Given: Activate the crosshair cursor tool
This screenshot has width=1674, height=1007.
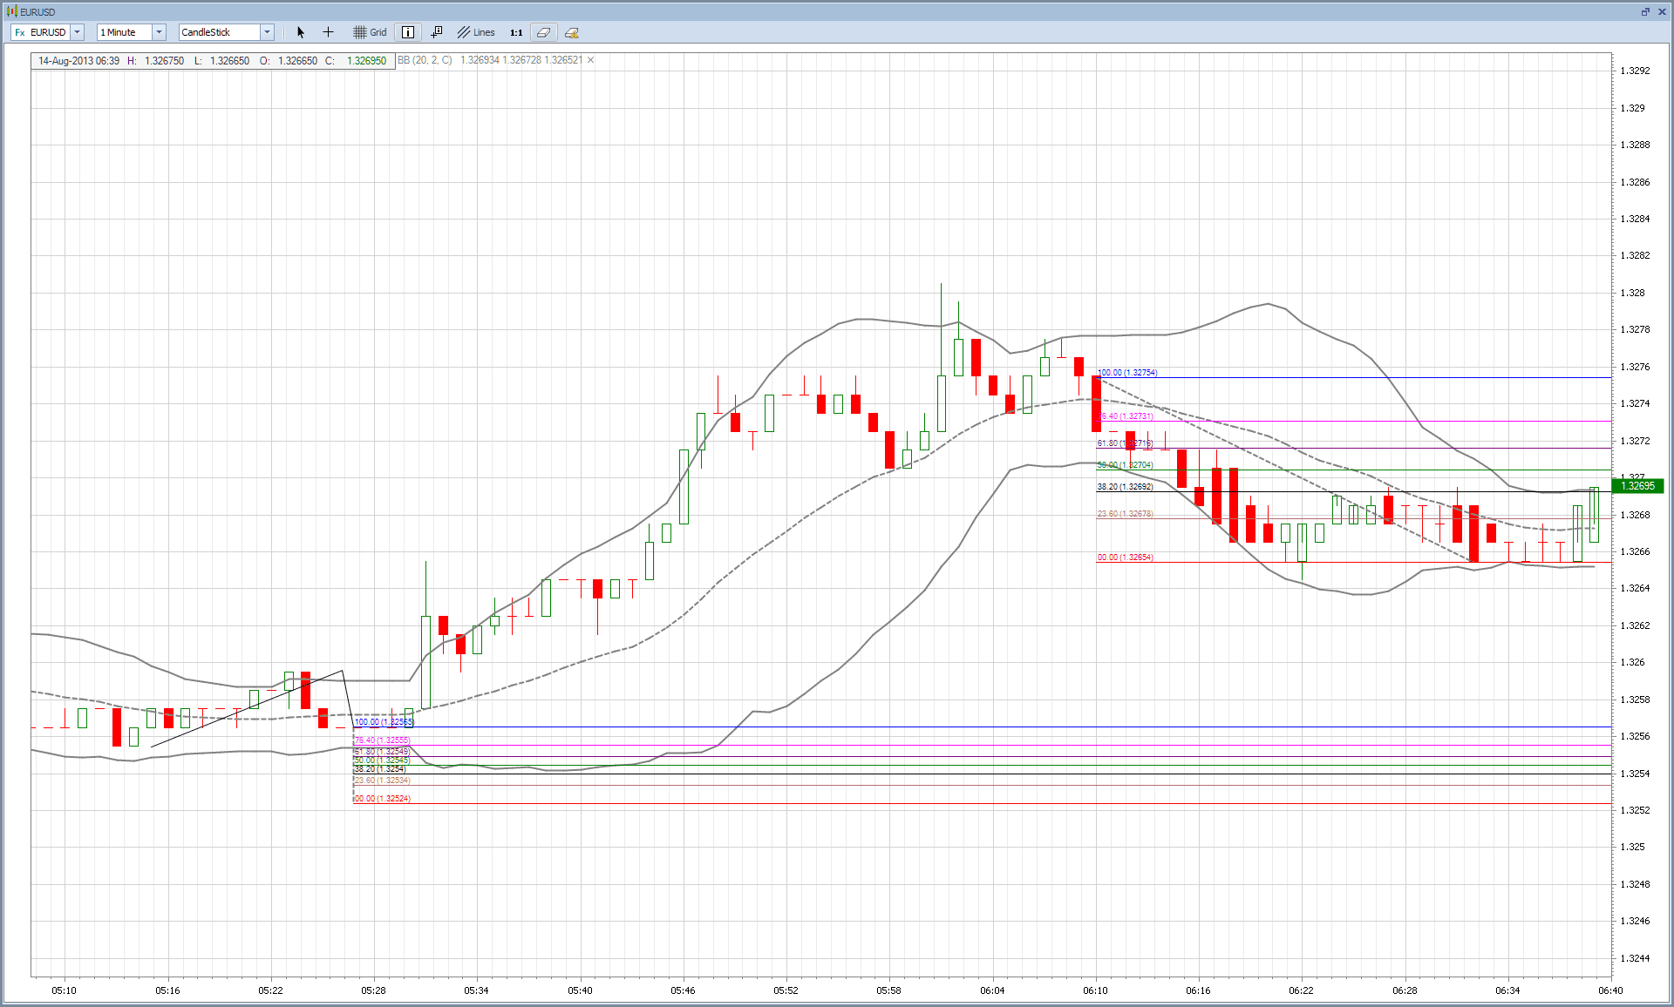Looking at the screenshot, I should point(328,32).
